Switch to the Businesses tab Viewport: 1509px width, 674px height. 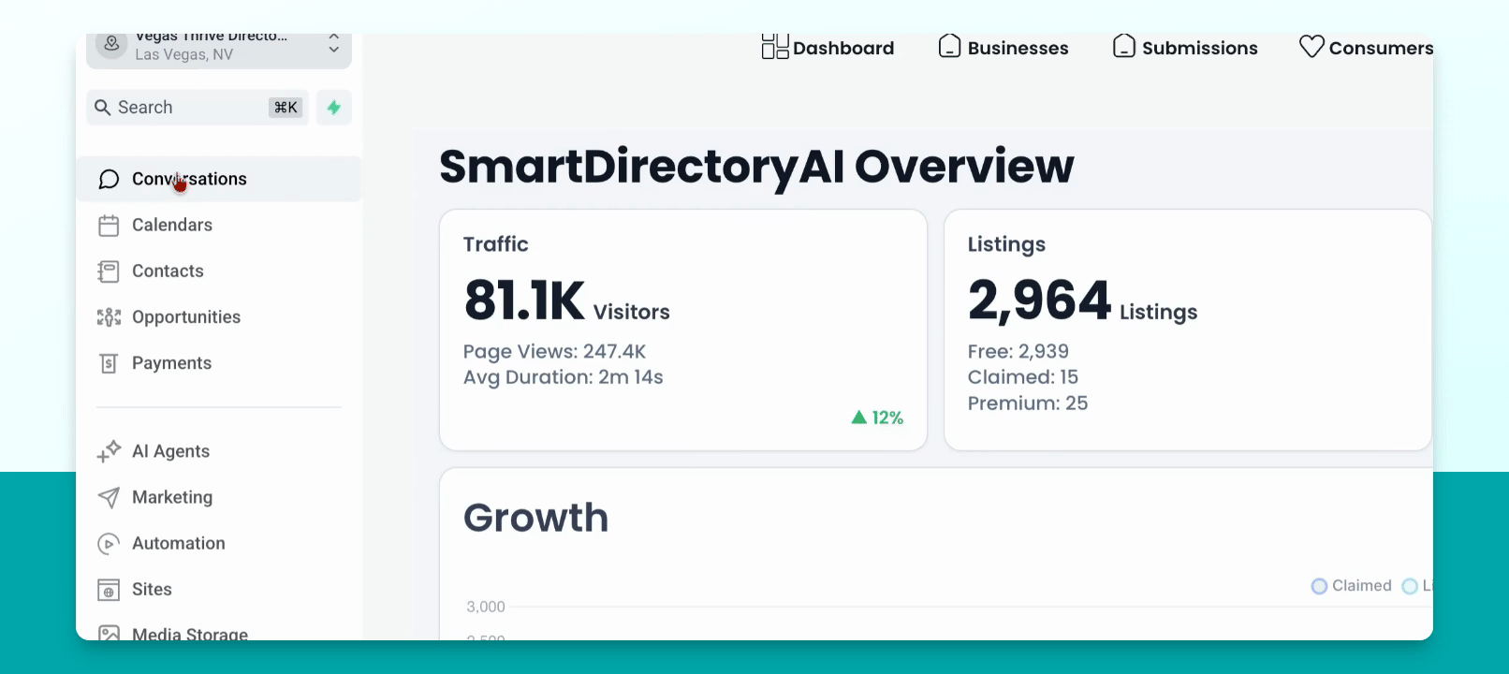tap(1004, 48)
